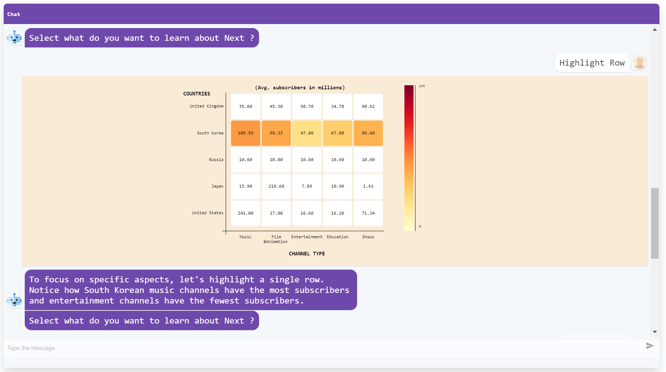
Task: Select the South Korea Shows cell 90.60
Action: pos(368,133)
